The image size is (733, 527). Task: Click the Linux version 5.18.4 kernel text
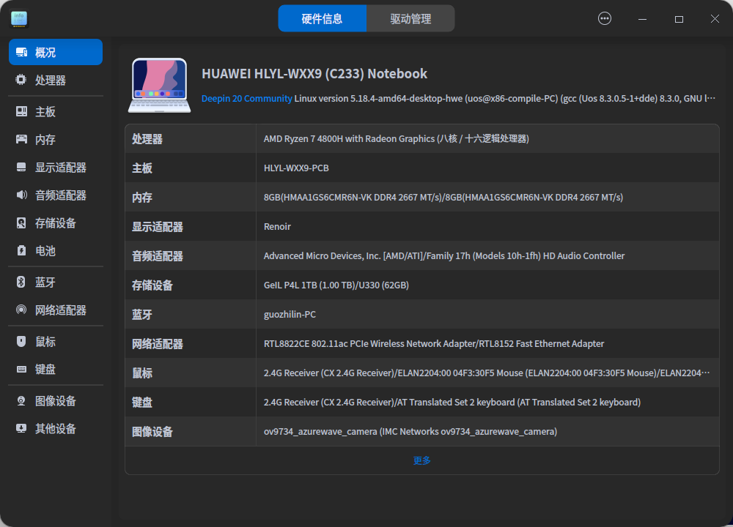click(505, 99)
